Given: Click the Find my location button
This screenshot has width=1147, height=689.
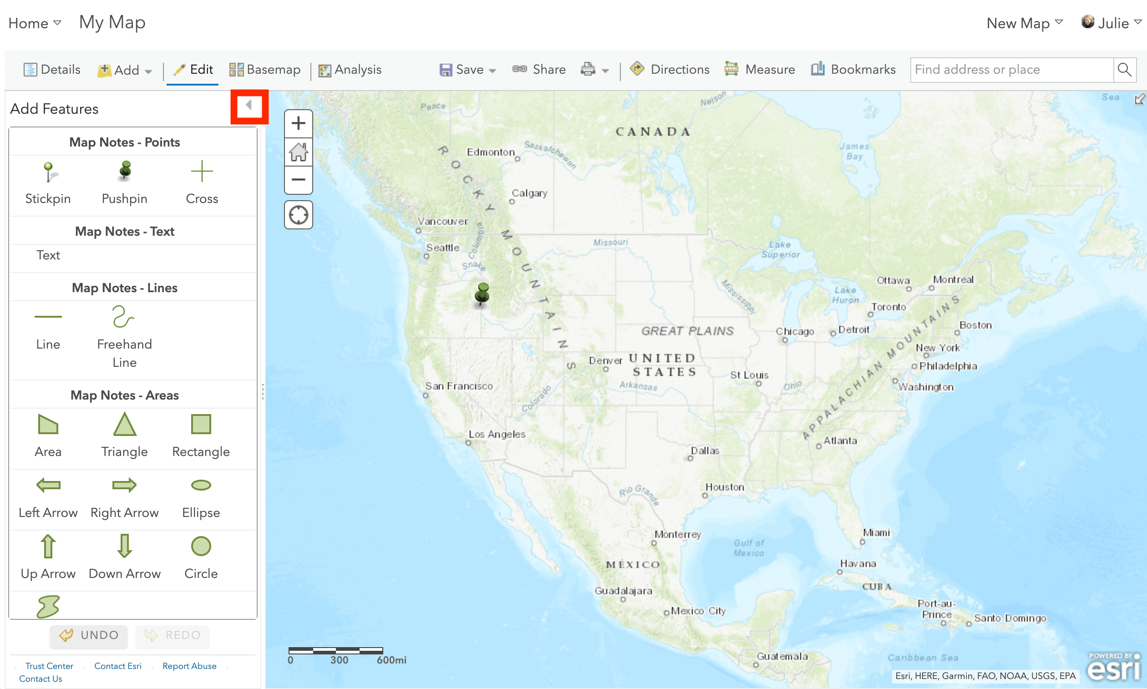Looking at the screenshot, I should point(298,215).
